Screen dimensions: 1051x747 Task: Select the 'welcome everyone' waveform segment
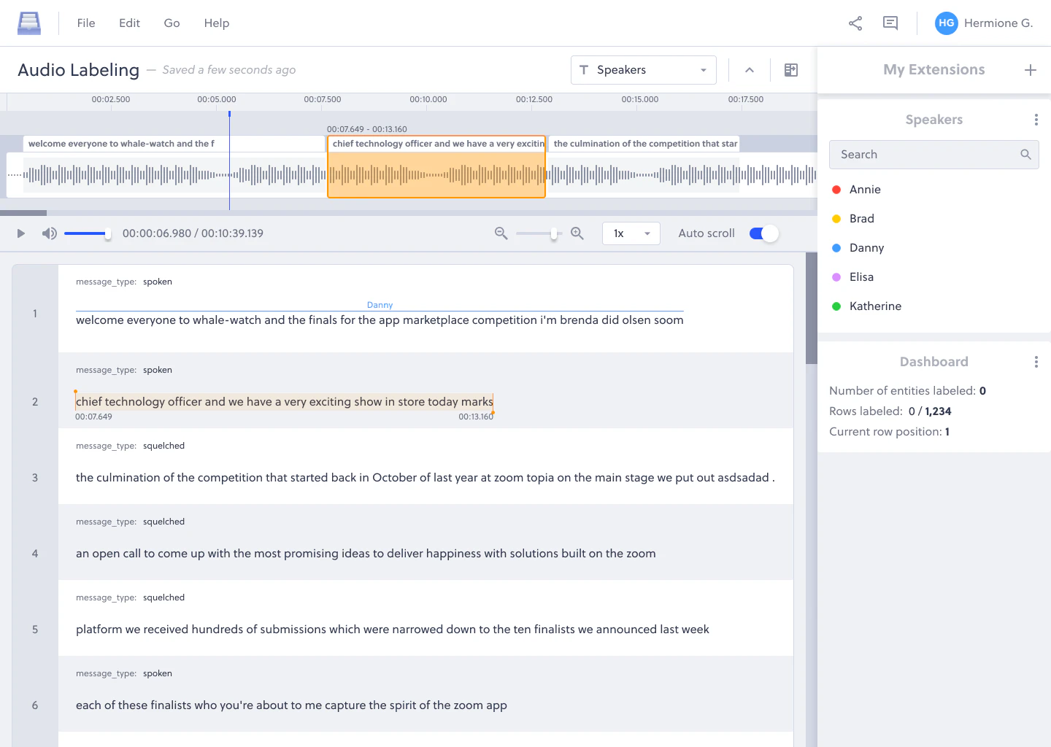click(174, 144)
